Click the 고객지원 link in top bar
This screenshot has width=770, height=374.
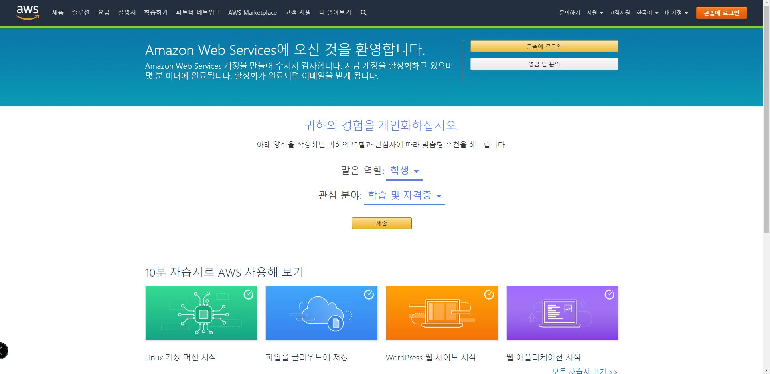pyautogui.click(x=620, y=13)
